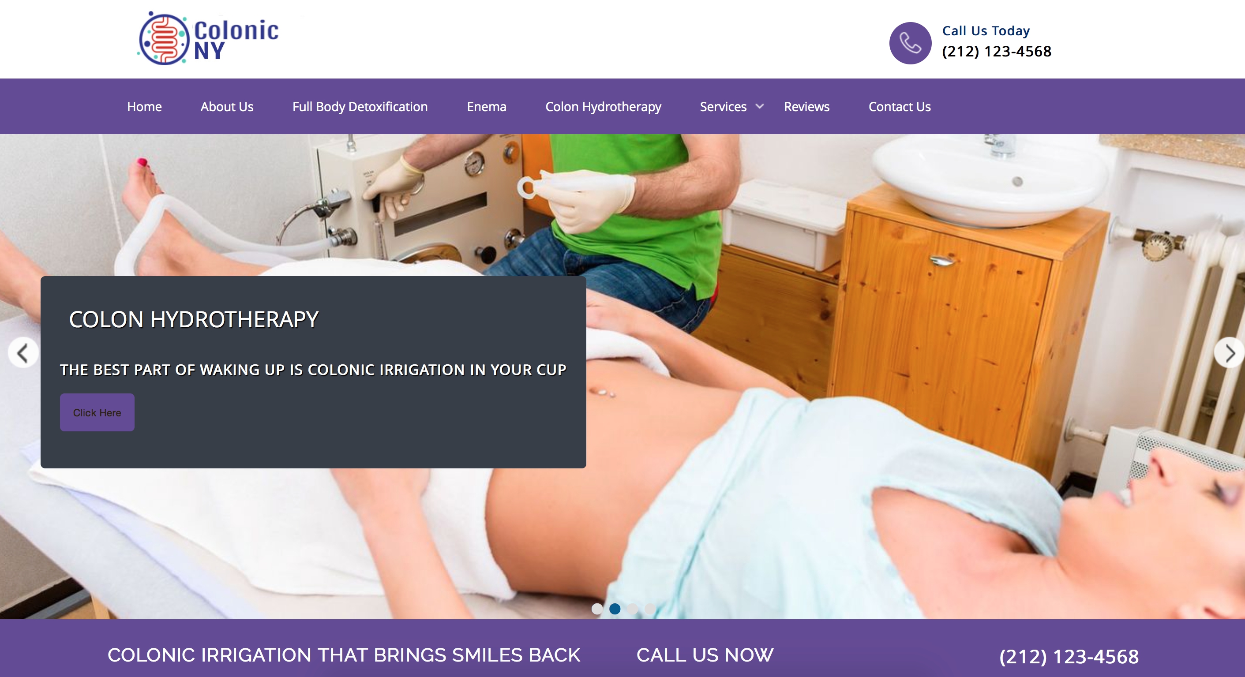1245x677 pixels.
Task: Navigate to the Enema page
Action: pos(486,106)
